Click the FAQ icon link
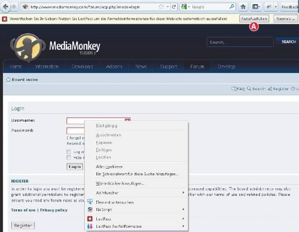Image resolution: width=299 pixels, height=232 pixels. click(x=238, y=89)
